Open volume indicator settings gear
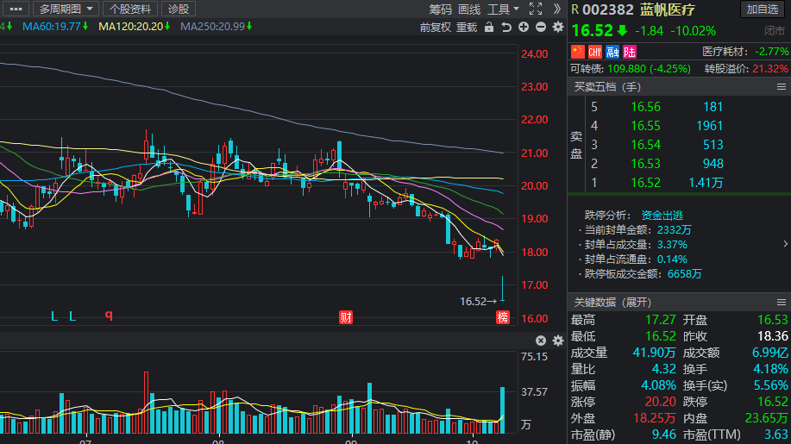The height and width of the screenshot is (444, 791). [x=558, y=341]
